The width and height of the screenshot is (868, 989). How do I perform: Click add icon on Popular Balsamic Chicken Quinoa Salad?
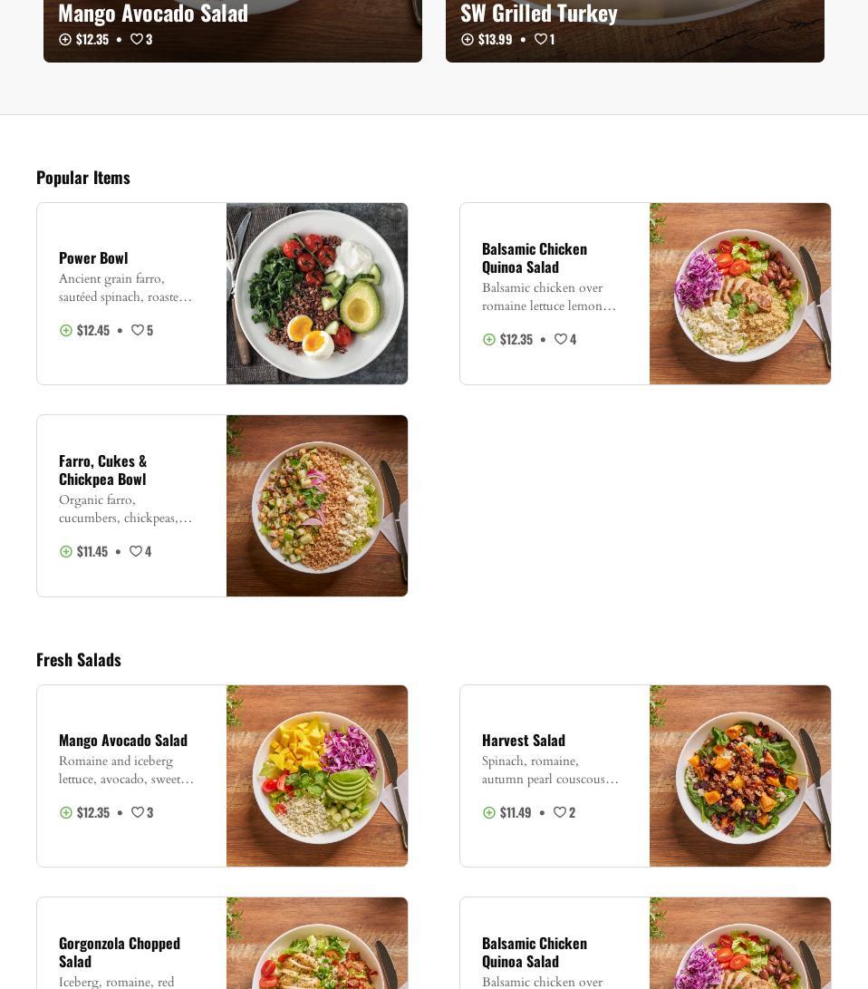489,340
